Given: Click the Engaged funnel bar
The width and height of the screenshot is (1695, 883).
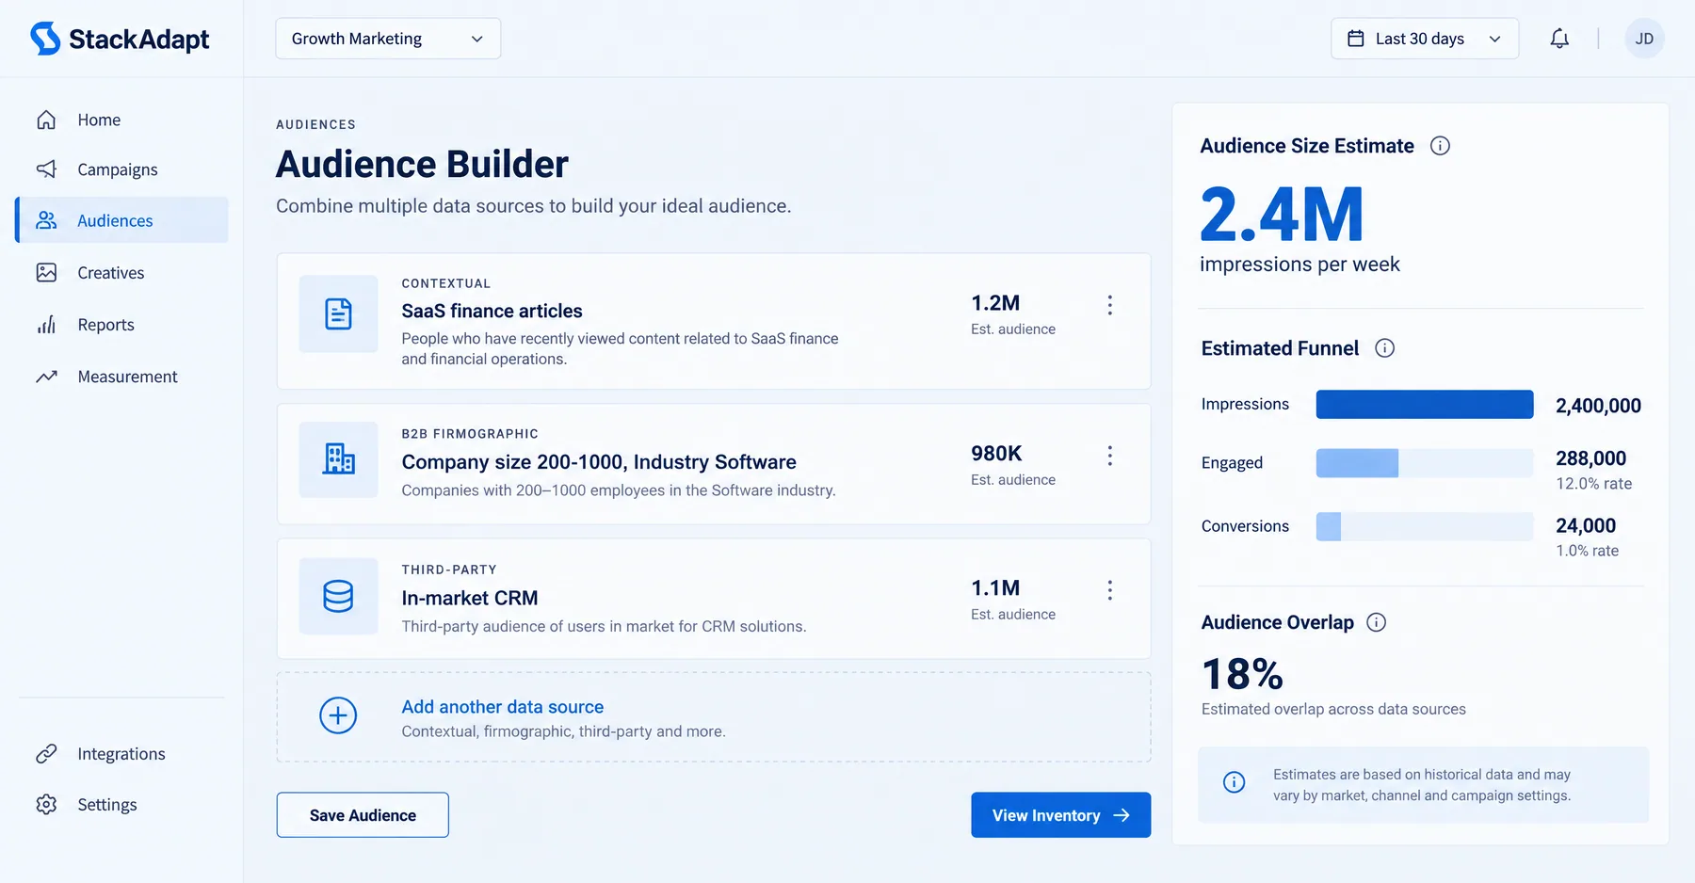Looking at the screenshot, I should coord(1425,463).
